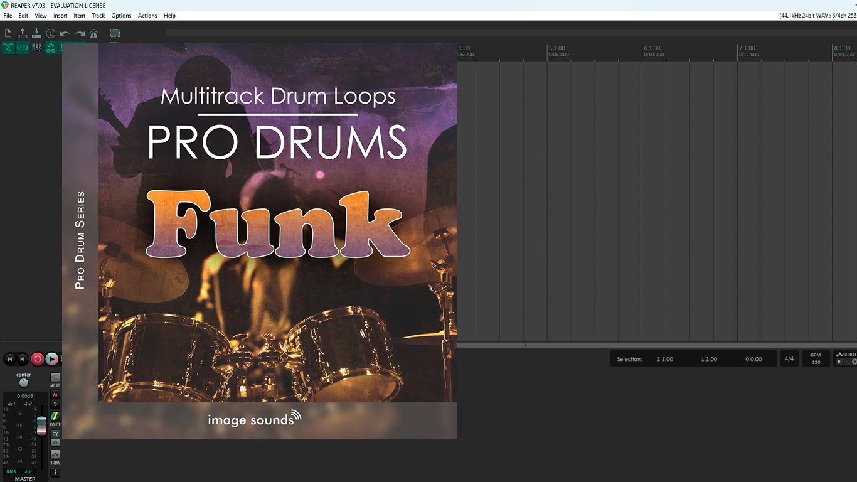Click the New Project toolbar icon
This screenshot has width=857, height=482.
click(x=8, y=33)
